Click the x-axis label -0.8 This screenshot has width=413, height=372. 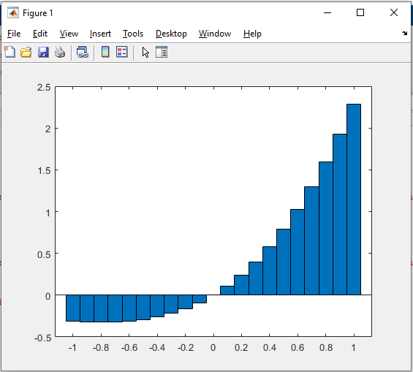[101, 348]
